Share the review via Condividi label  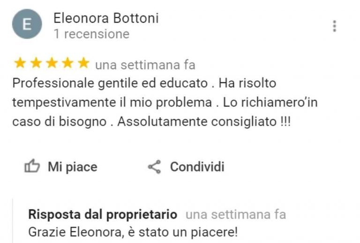tap(197, 167)
